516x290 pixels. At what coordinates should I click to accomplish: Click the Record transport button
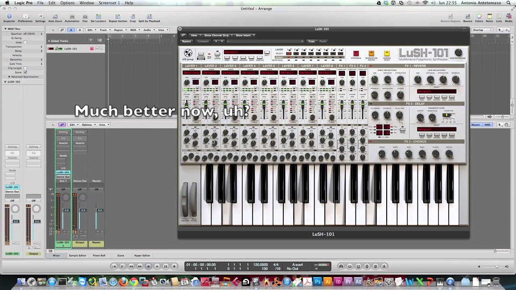click(174, 266)
